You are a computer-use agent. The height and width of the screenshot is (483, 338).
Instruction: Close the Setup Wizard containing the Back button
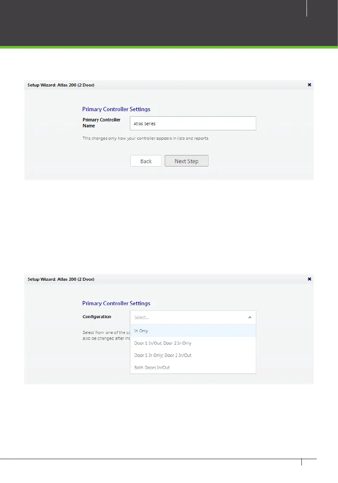(x=309, y=85)
